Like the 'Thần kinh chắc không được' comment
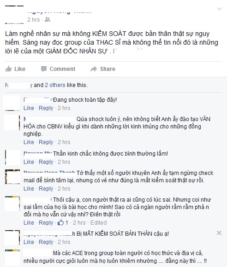 pyautogui.click(x=29, y=162)
